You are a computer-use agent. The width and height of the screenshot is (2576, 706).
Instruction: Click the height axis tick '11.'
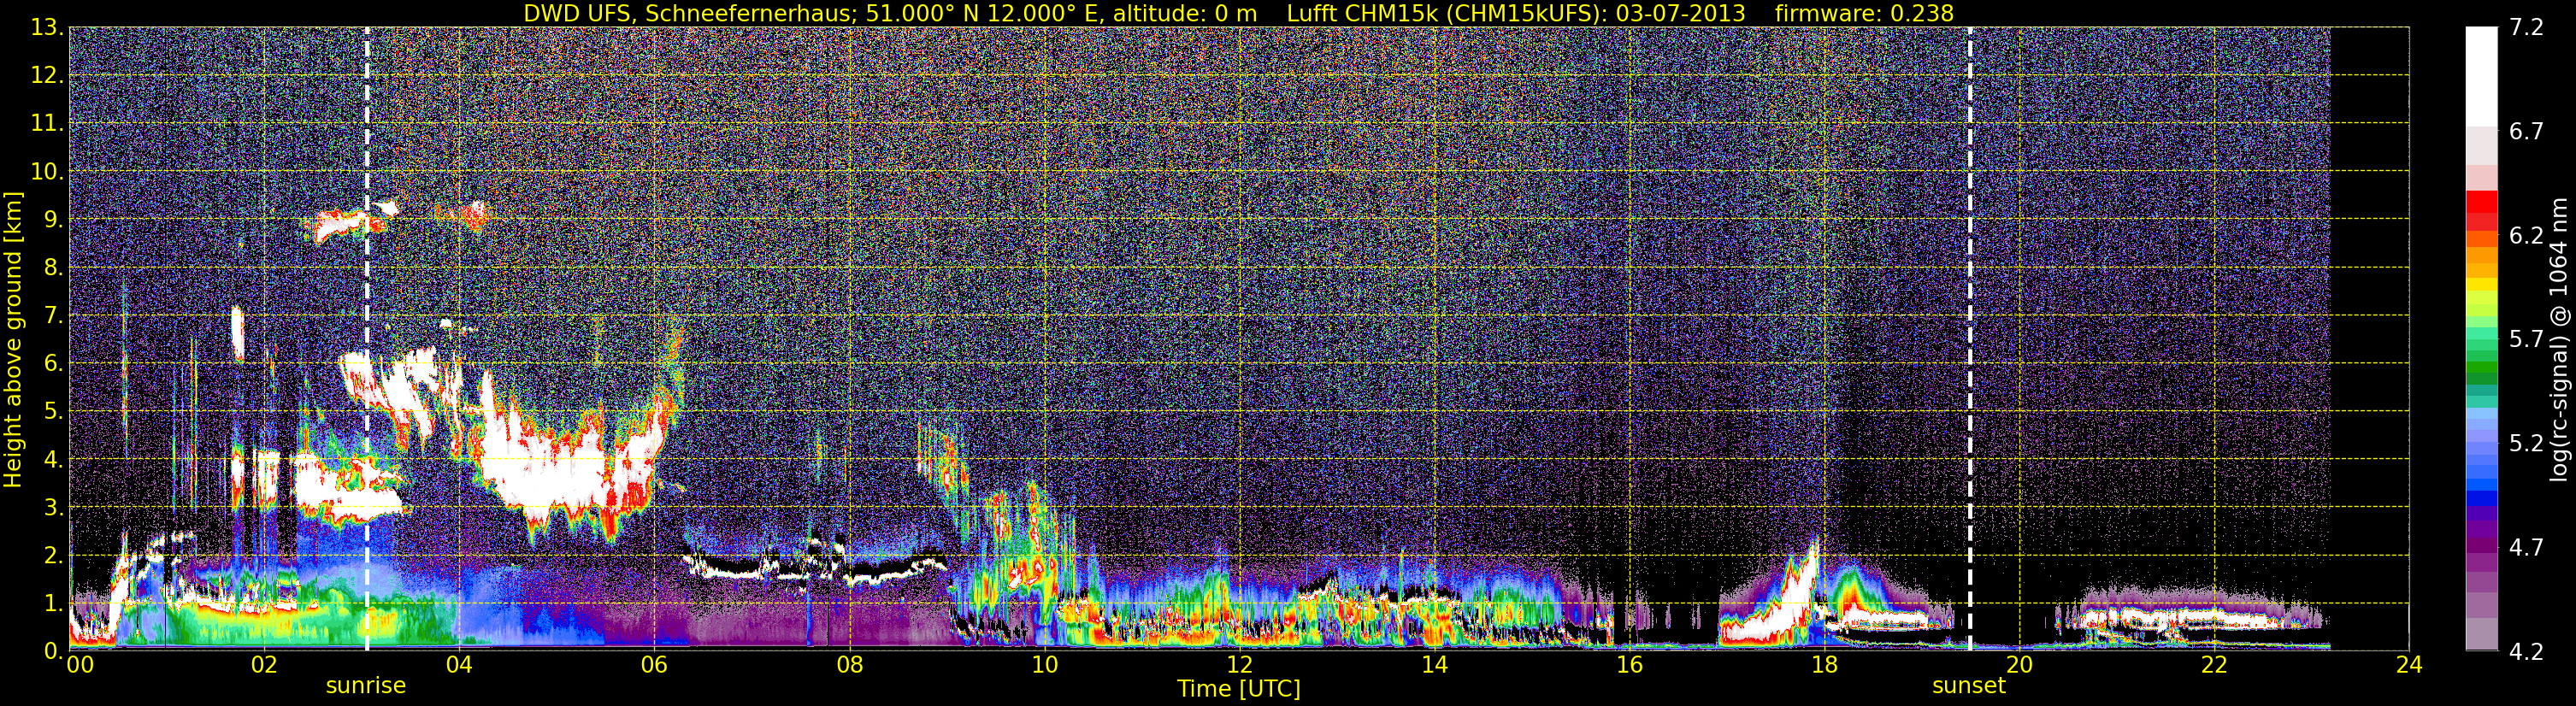pyautogui.click(x=47, y=124)
